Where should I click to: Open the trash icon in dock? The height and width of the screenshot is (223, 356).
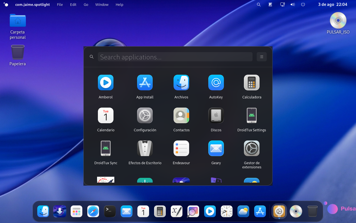tap(313, 211)
